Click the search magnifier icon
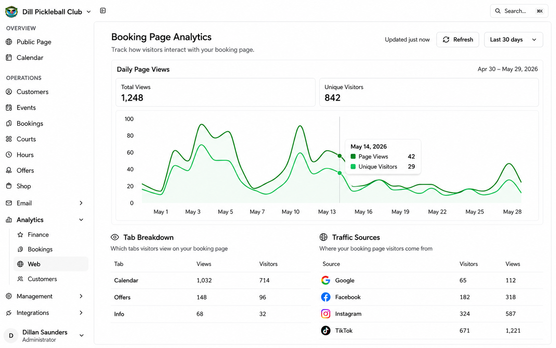The width and height of the screenshot is (556, 348). [497, 11]
